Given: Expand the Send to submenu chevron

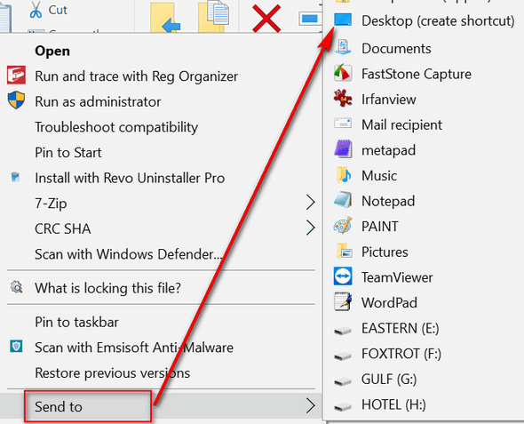Looking at the screenshot, I should pos(311,406).
